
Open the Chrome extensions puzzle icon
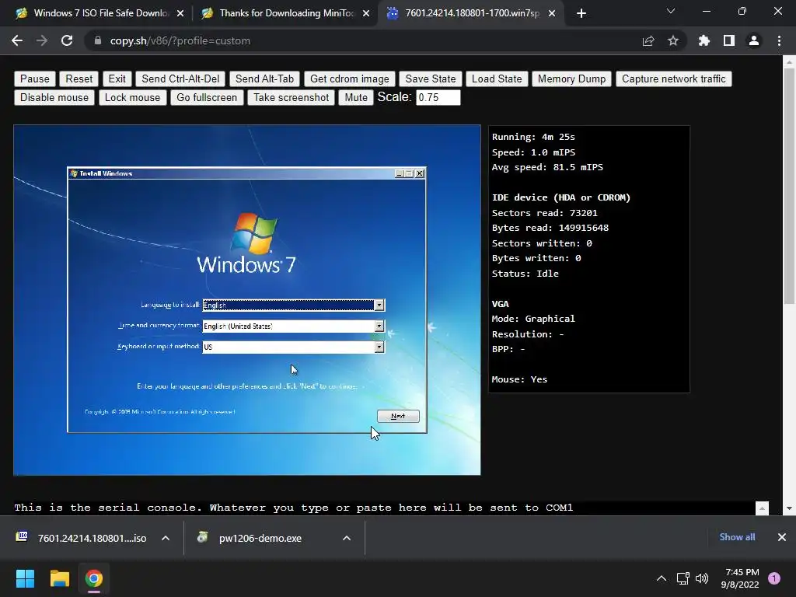703,40
